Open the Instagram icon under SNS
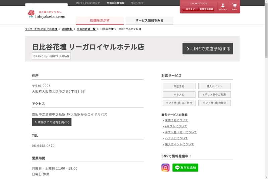 (x=165, y=168)
